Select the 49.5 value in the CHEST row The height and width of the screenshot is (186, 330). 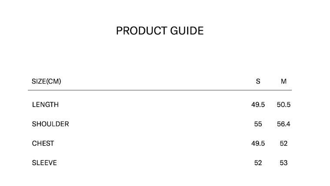(x=258, y=143)
